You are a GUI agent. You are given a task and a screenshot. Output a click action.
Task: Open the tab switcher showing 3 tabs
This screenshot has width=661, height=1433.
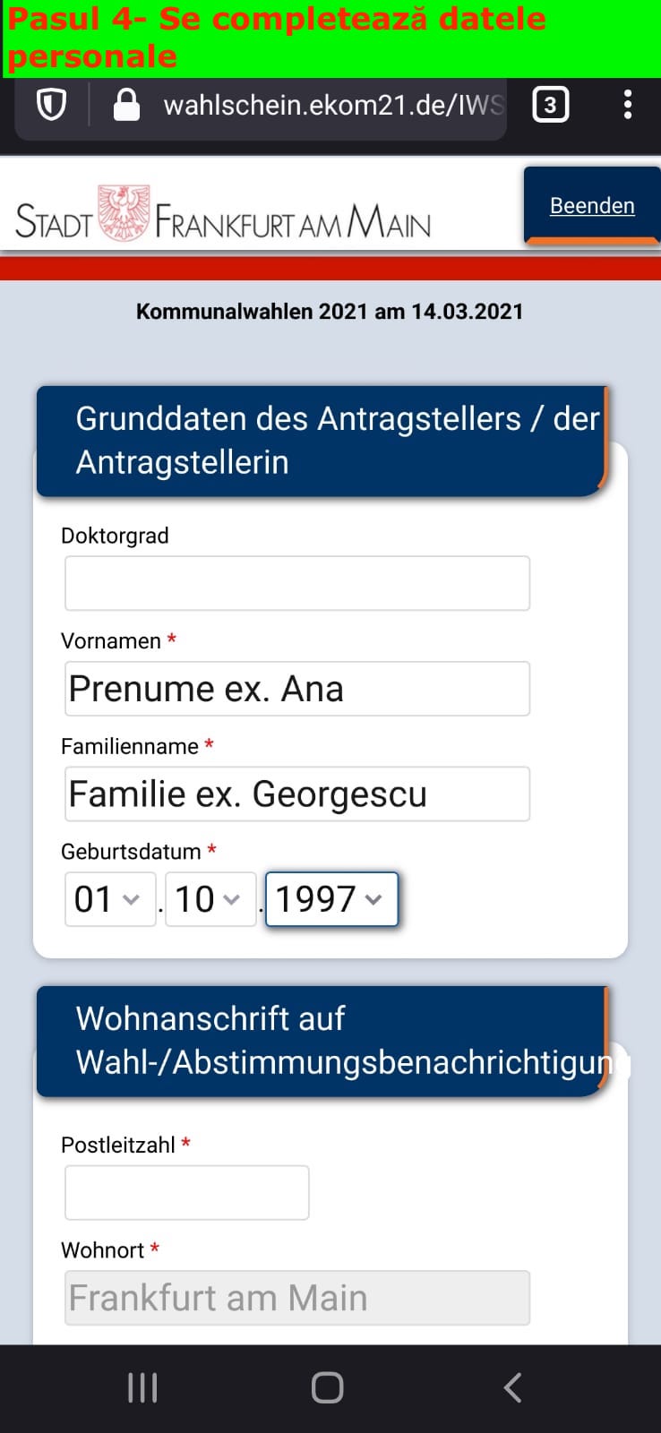tap(550, 106)
